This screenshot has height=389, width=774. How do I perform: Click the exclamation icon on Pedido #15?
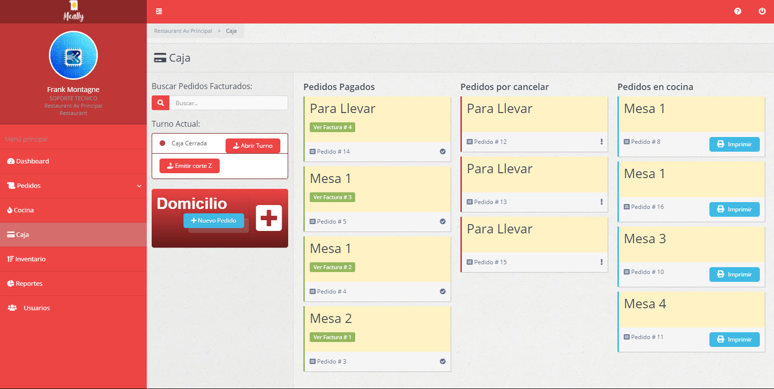point(601,262)
